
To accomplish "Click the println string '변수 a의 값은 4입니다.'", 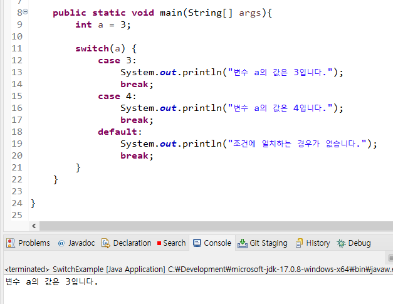I will pos(280,108).
